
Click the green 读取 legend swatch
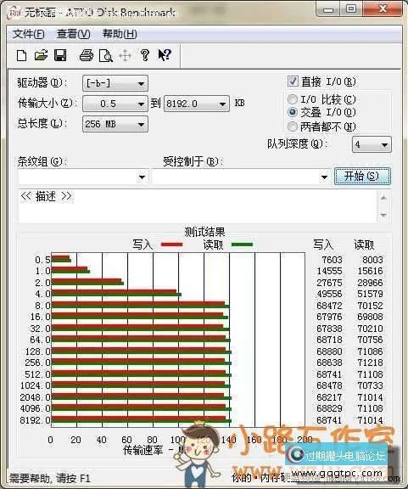coord(242,244)
